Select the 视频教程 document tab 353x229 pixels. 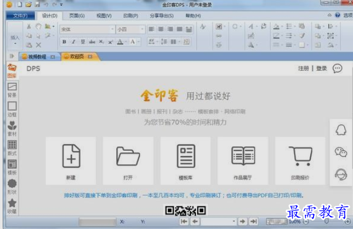click(37, 57)
